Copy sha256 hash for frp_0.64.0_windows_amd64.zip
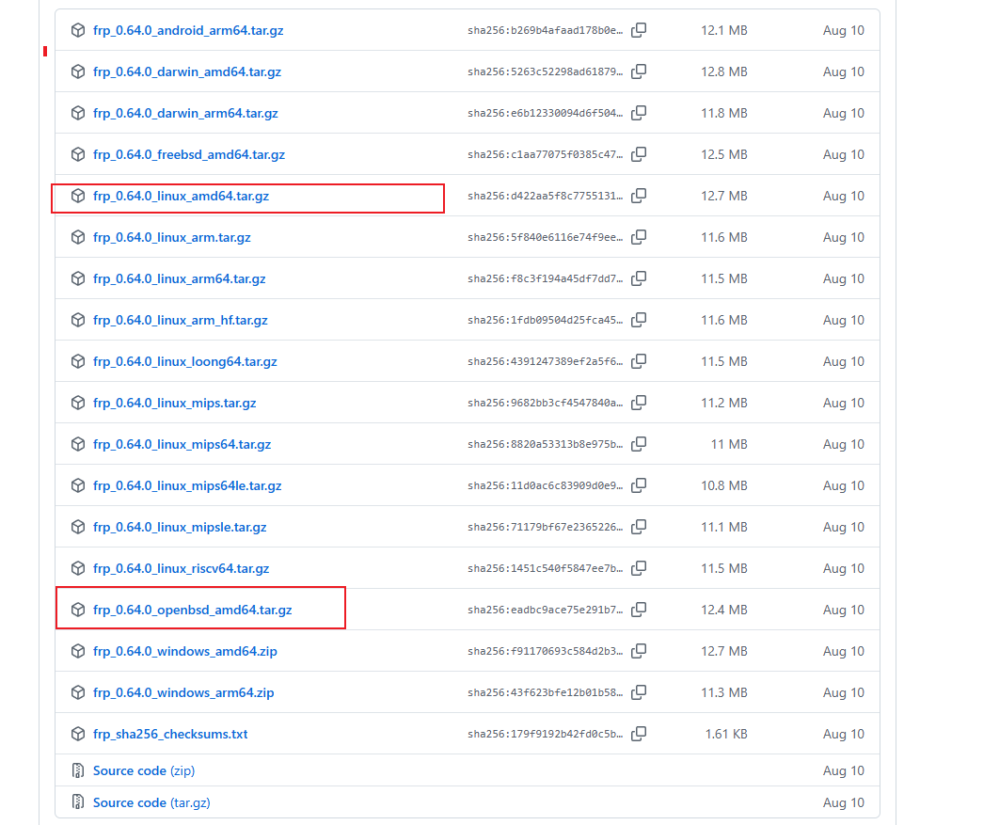Viewport: 999px width, 825px height. (x=639, y=651)
